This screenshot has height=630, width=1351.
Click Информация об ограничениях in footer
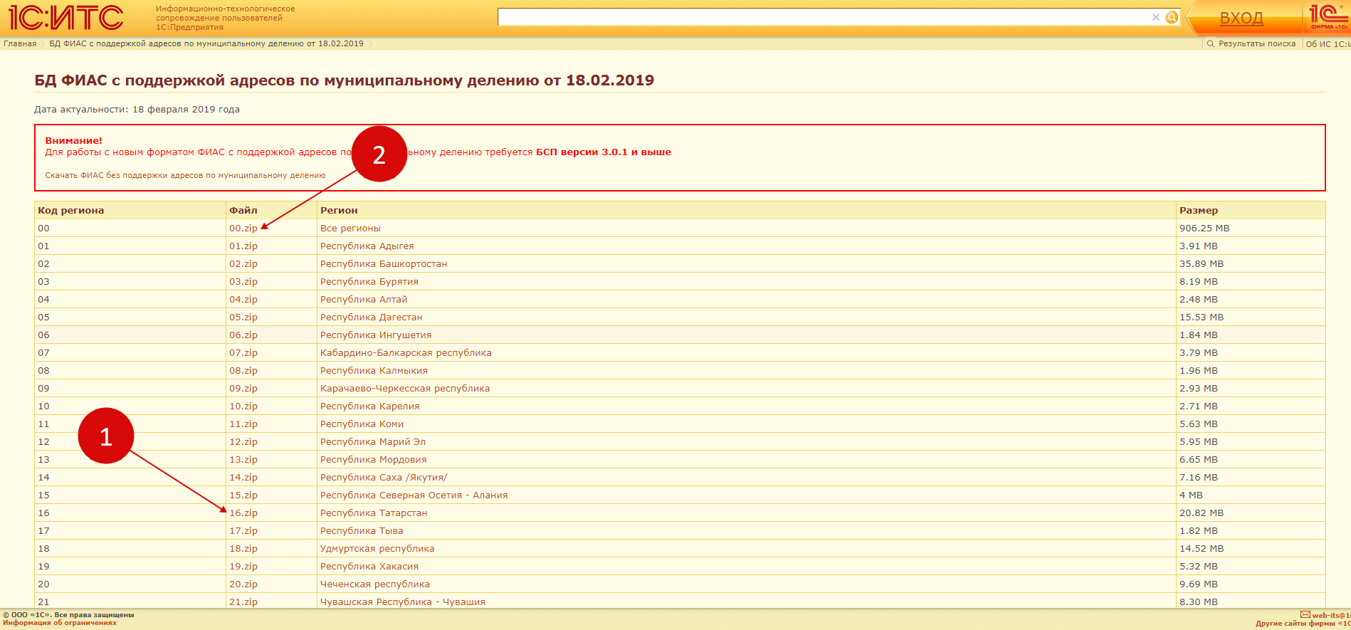(60, 623)
